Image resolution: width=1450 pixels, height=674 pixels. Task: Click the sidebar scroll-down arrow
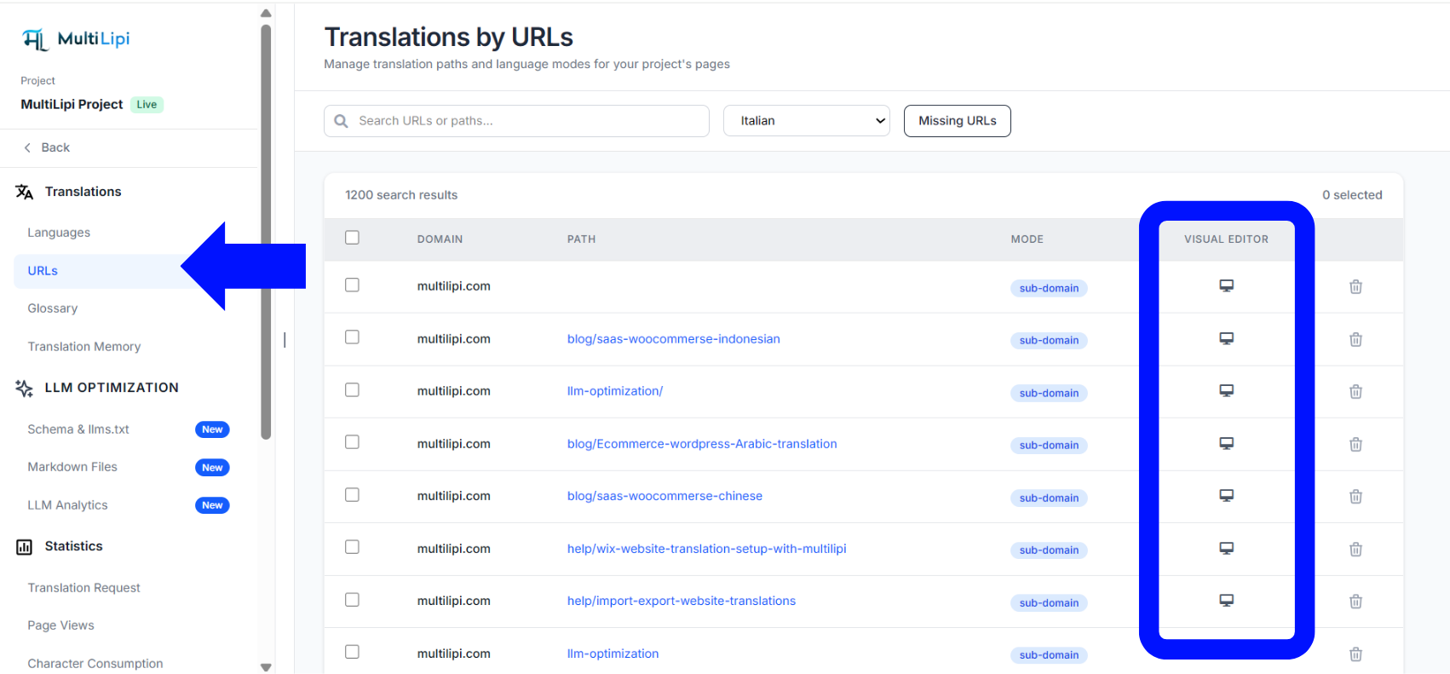click(266, 667)
